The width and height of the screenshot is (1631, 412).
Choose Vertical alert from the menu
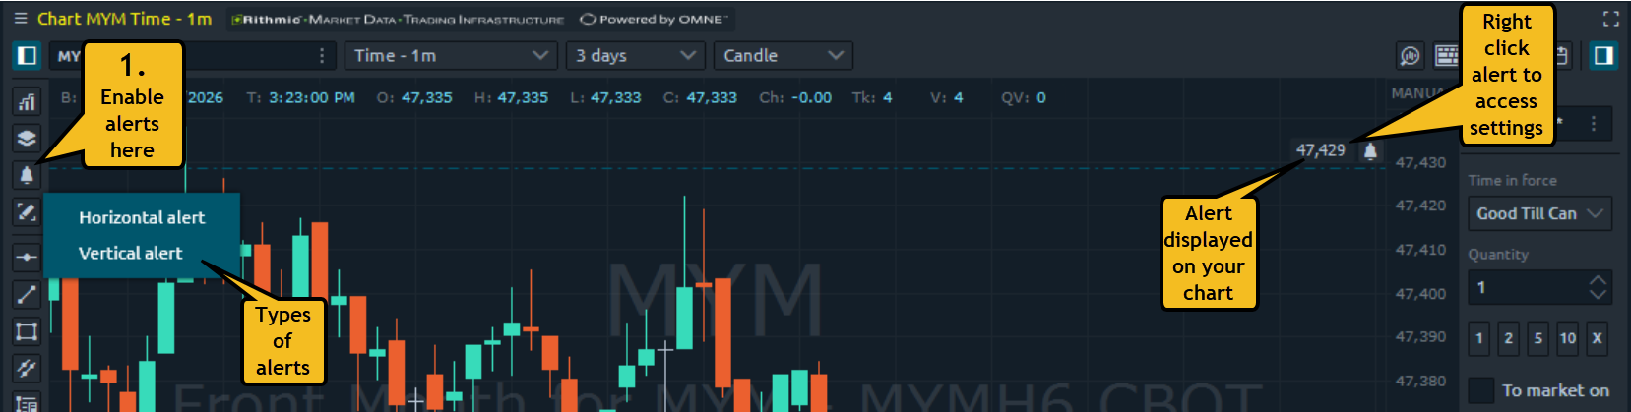(x=130, y=254)
